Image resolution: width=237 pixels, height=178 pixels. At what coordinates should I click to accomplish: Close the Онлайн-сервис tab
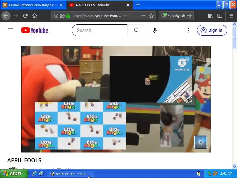coord(61,5)
